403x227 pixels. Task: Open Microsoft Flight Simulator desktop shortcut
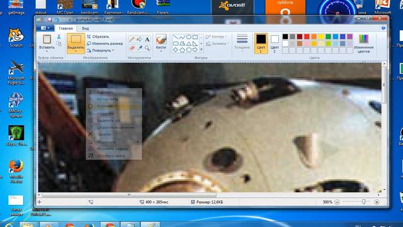pyautogui.click(x=16, y=73)
